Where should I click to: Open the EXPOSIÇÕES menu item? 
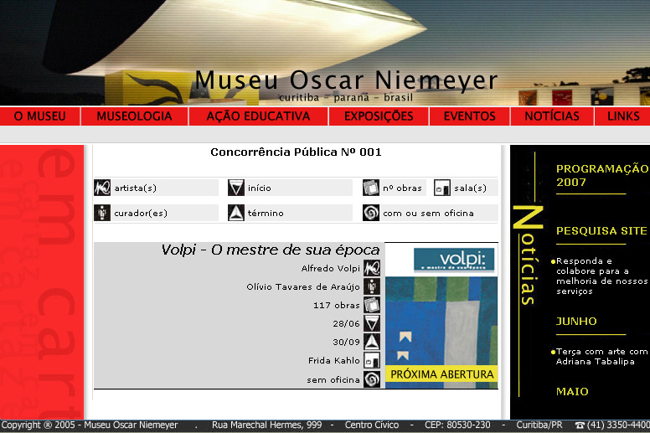pyautogui.click(x=379, y=116)
